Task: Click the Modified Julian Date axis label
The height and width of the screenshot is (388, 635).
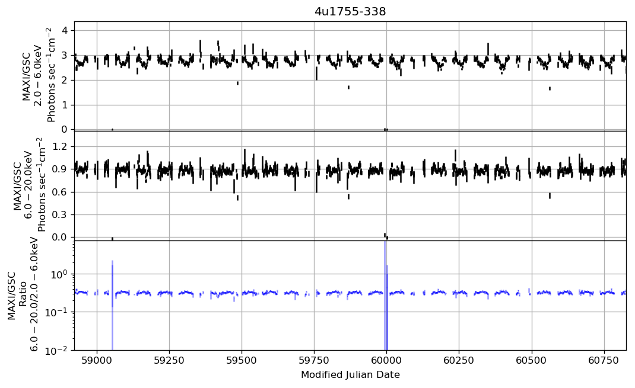Action: pos(350,374)
